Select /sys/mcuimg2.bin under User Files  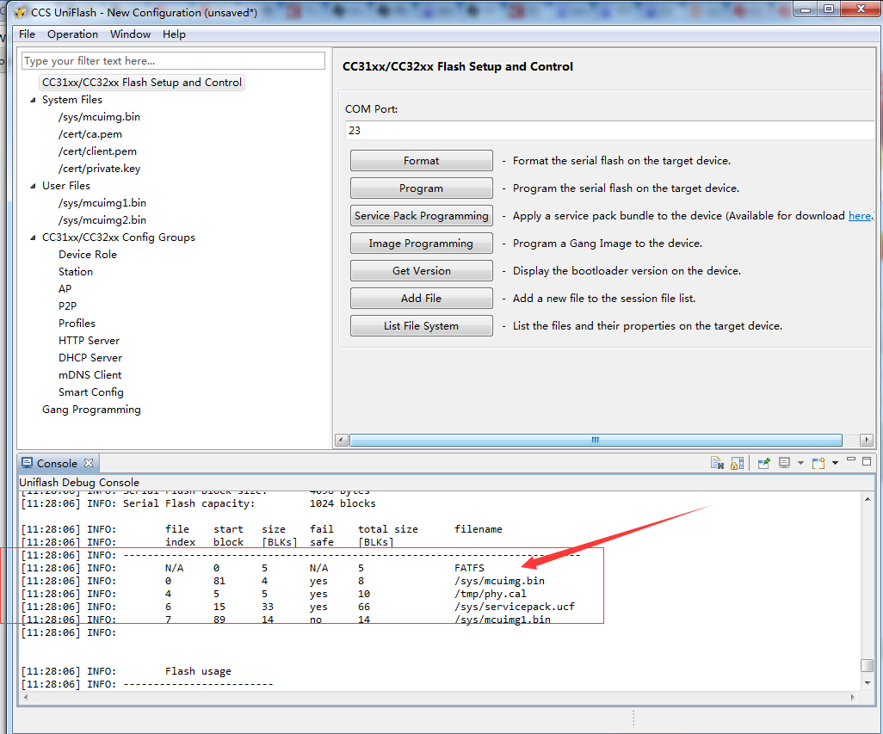coord(102,220)
